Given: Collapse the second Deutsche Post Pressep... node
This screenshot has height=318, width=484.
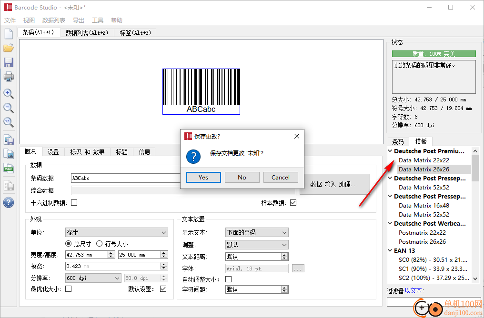Looking at the screenshot, I should coord(390,196).
